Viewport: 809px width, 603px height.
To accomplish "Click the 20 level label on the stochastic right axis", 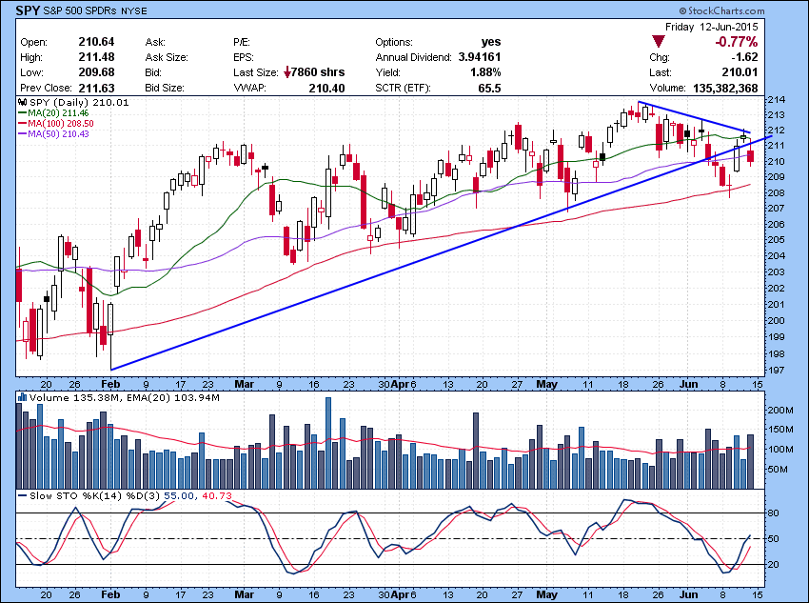I will (774, 564).
